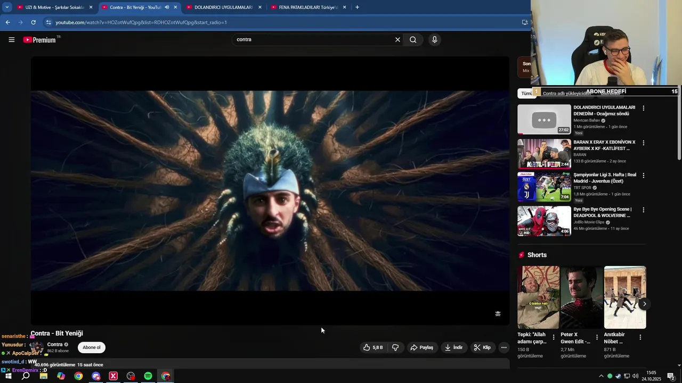Screen dimensions: 682x383
Task: Start voice search with microphone
Action: pyautogui.click(x=435, y=39)
